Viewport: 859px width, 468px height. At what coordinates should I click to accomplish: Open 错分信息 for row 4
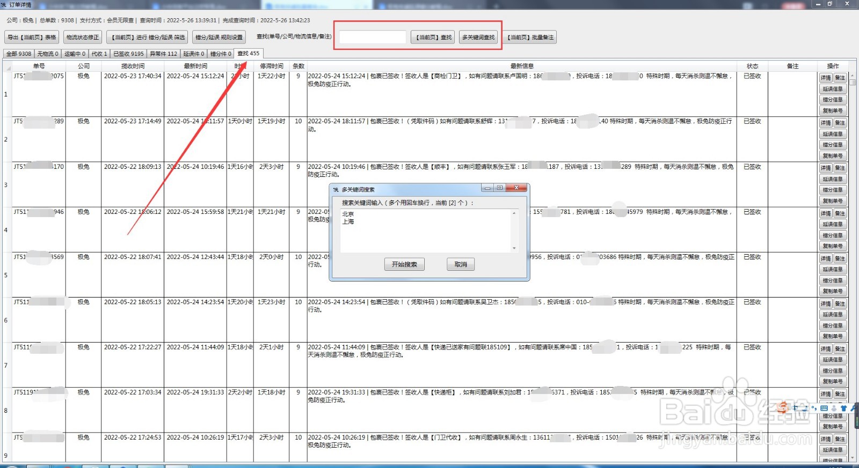(833, 235)
